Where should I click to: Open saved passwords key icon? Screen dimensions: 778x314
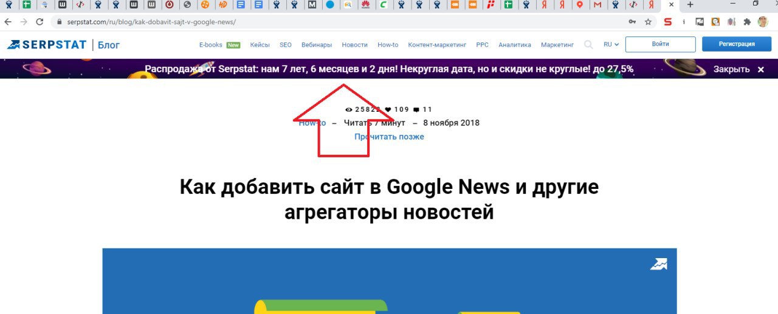(x=633, y=21)
